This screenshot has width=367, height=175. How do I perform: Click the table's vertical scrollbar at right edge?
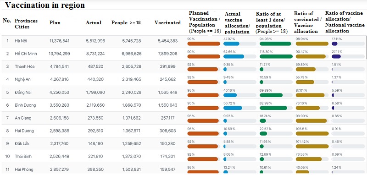click(x=366, y=48)
